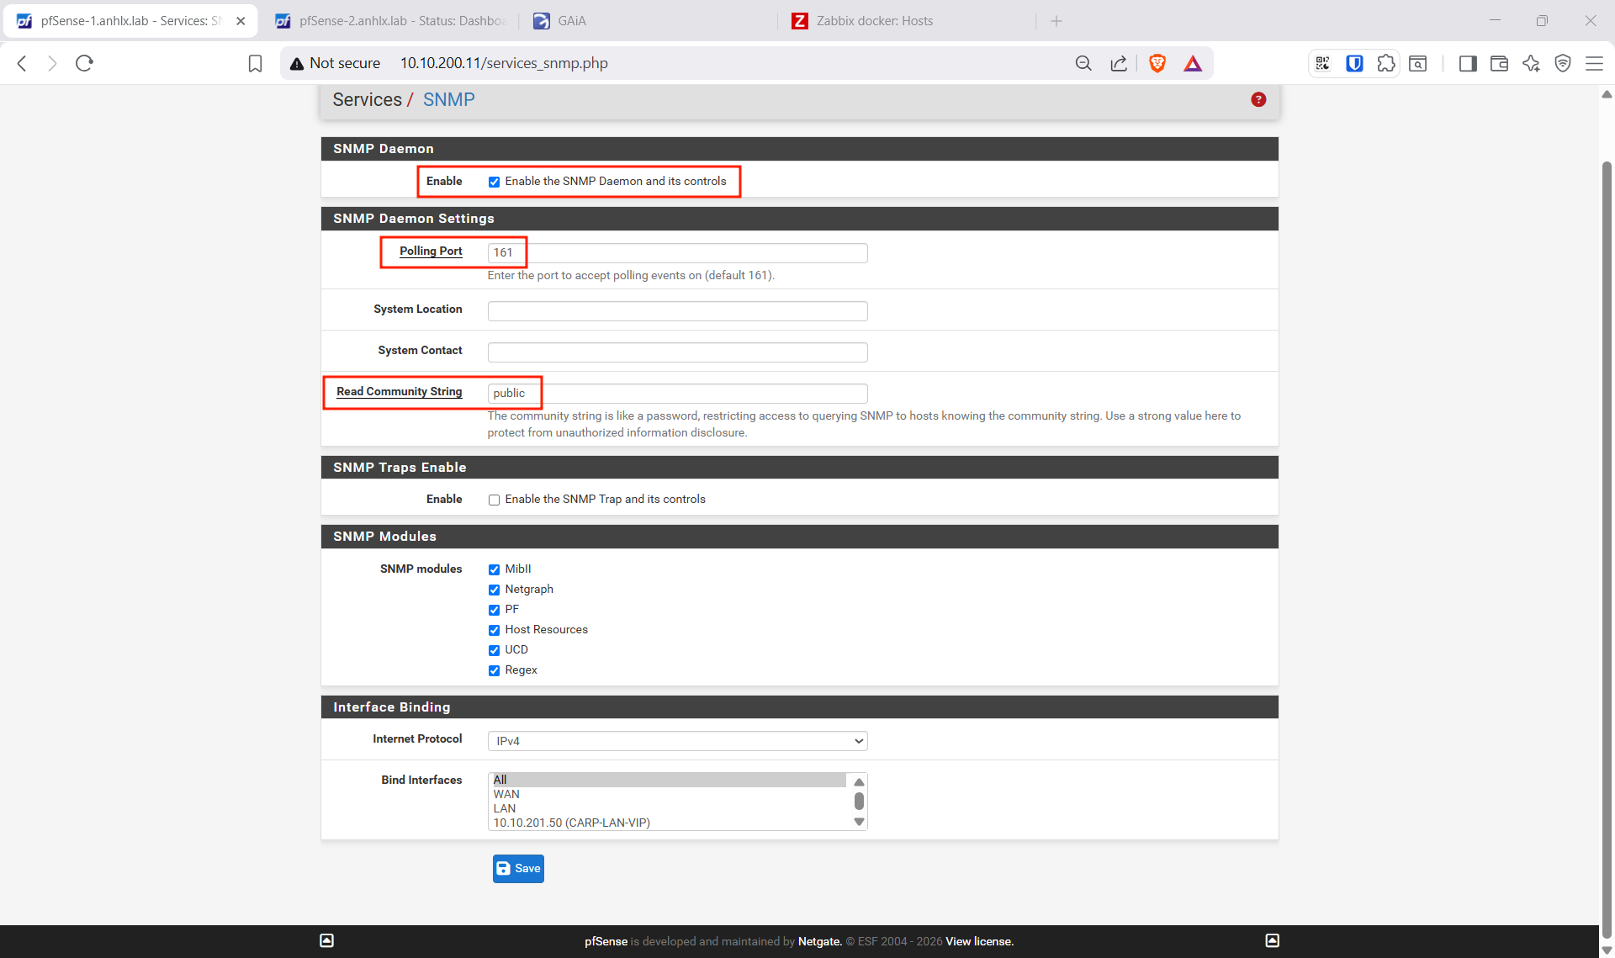Uncheck the Host Resources module
Viewport: 1615px width, 958px height.
click(x=494, y=630)
